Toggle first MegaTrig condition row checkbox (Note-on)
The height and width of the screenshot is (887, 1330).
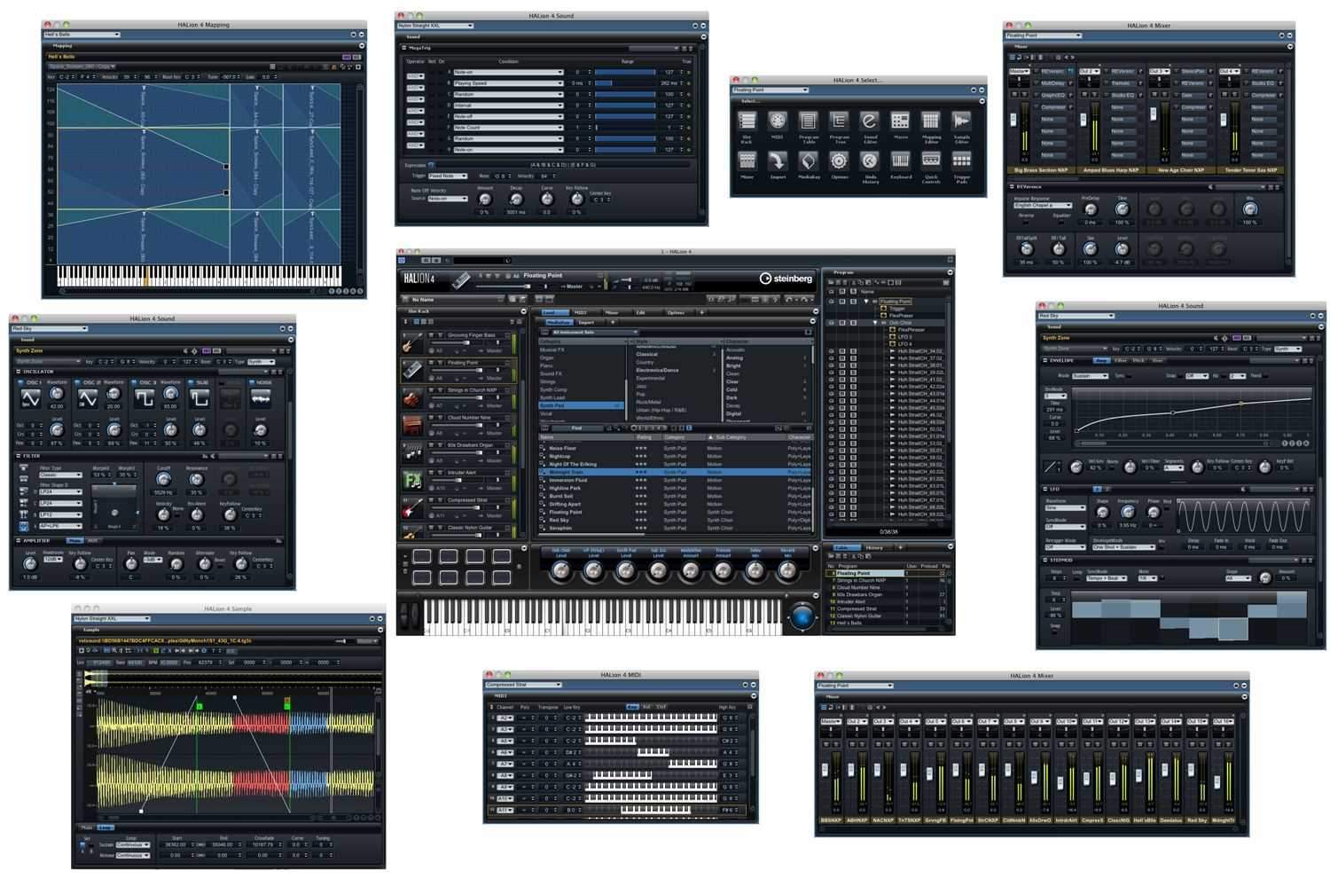442,72
